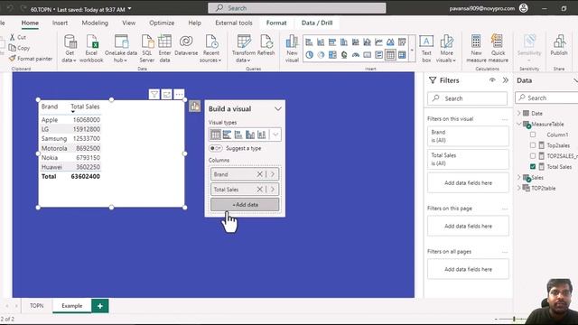Viewport: 578px width, 325px height.
Task: Import an Excel workbook
Action: click(91, 48)
